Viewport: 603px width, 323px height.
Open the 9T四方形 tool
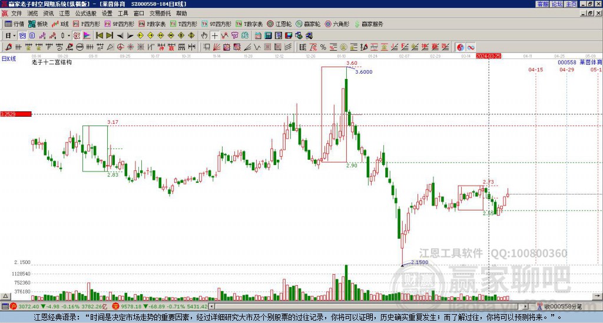[216, 24]
